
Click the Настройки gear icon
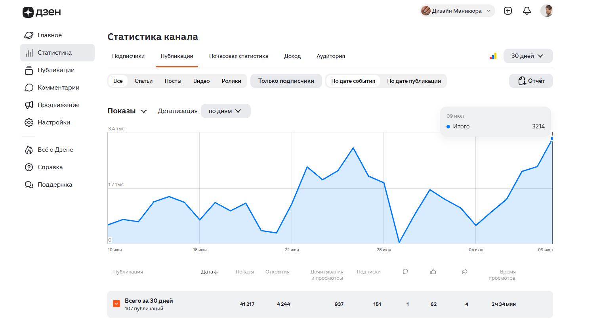point(29,122)
